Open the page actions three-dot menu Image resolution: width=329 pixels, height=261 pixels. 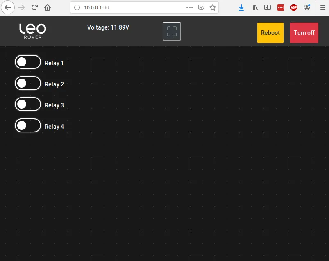189,7
